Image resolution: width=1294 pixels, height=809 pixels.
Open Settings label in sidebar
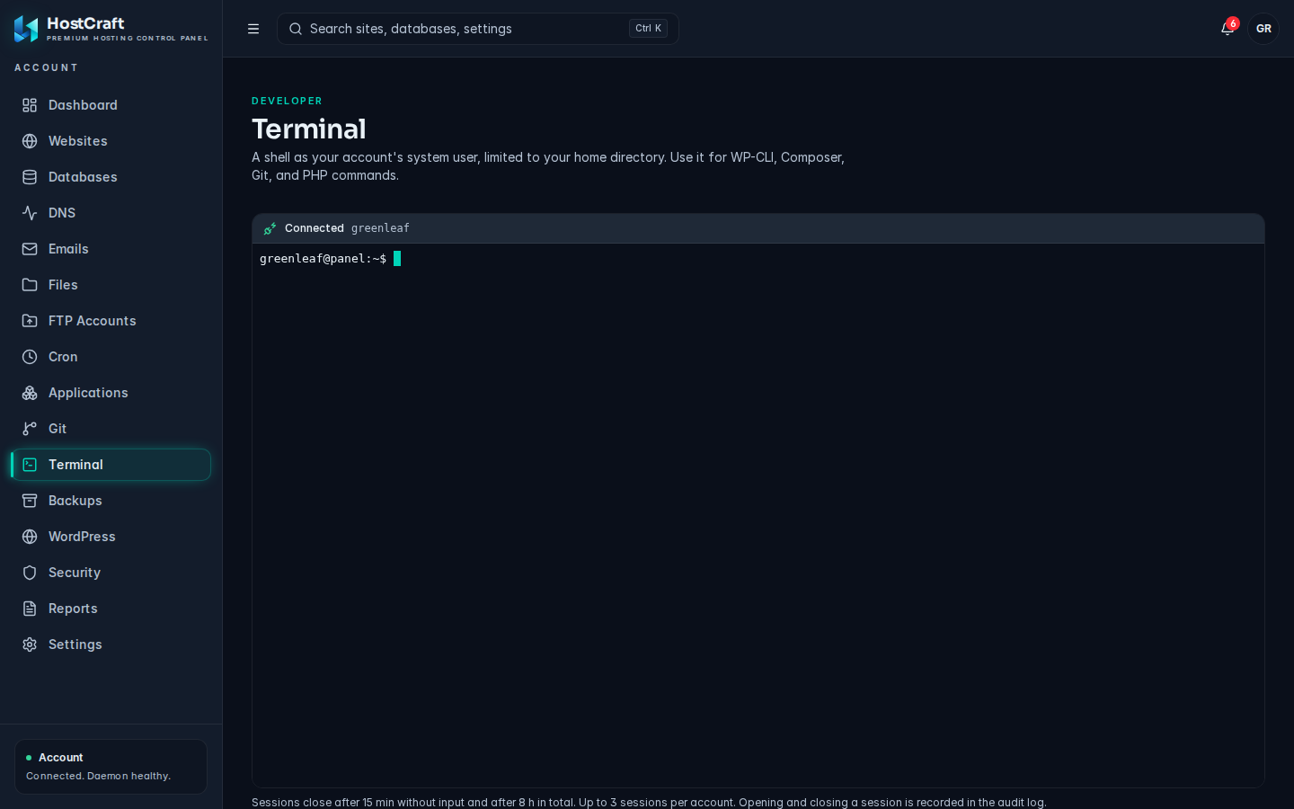click(x=75, y=645)
